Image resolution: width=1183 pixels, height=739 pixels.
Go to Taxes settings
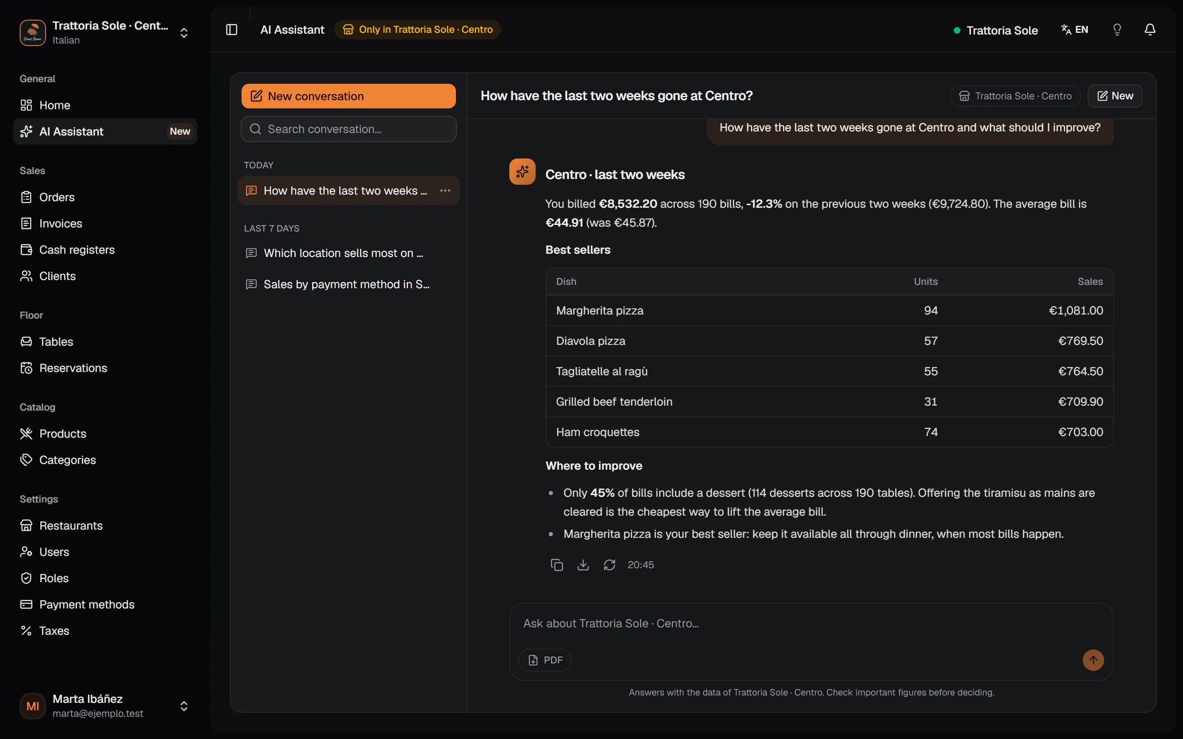(x=105, y=631)
